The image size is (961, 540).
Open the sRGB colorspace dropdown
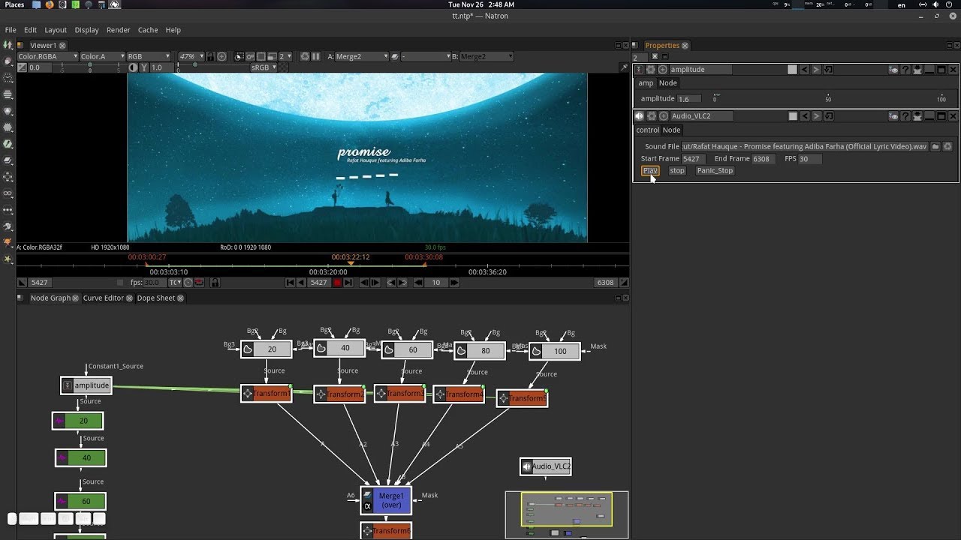click(264, 67)
